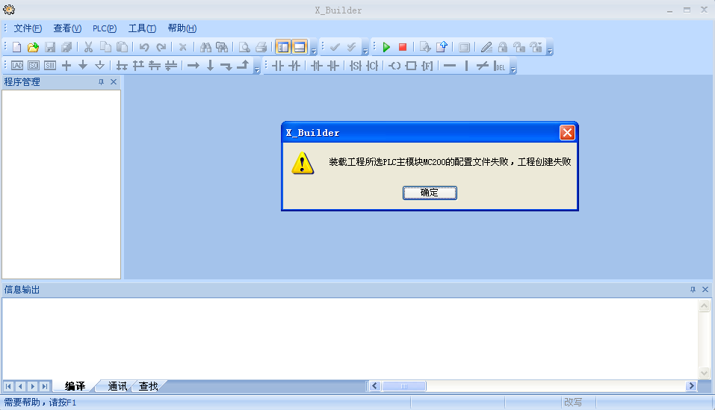This screenshot has width=715, height=410.
Task: Toggle the program manager panel view button
Action: tap(283, 47)
